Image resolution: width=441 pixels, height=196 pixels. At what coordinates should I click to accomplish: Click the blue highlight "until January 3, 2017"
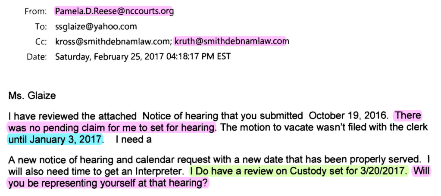pos(56,139)
